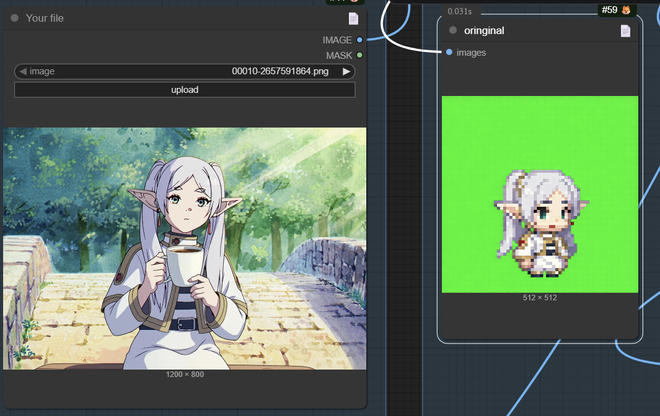
Task: Click the MASK output label
Action: [x=339, y=56]
